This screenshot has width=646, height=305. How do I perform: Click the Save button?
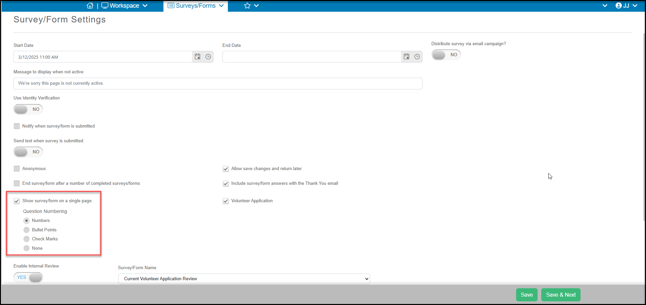(527, 295)
